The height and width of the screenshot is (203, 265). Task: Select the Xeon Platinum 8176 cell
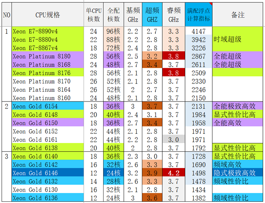coord(48,73)
